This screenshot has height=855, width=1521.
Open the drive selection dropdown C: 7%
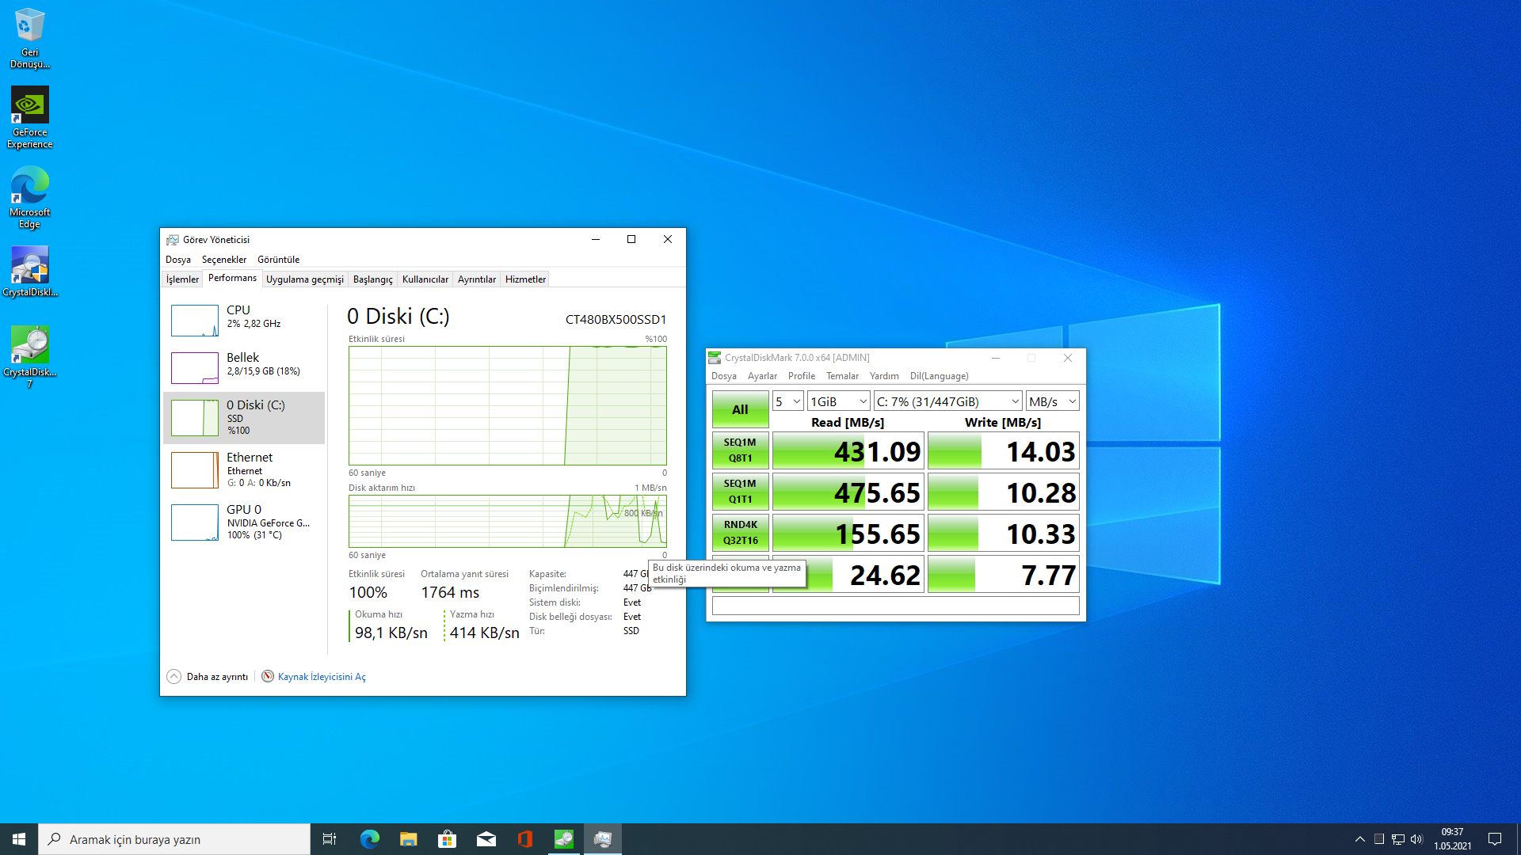[947, 401]
